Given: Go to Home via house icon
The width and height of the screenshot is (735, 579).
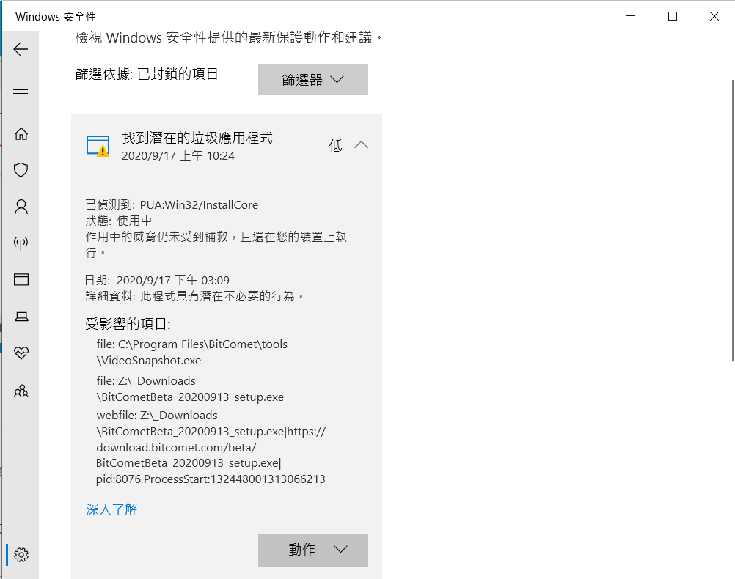Looking at the screenshot, I should 21,134.
